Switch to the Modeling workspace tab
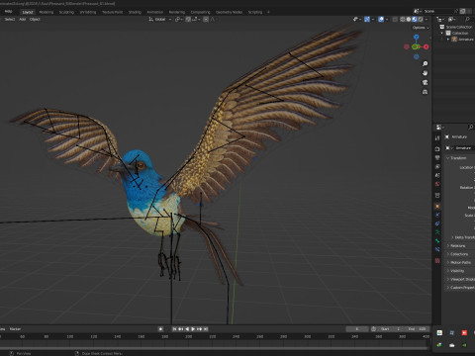 (x=47, y=12)
